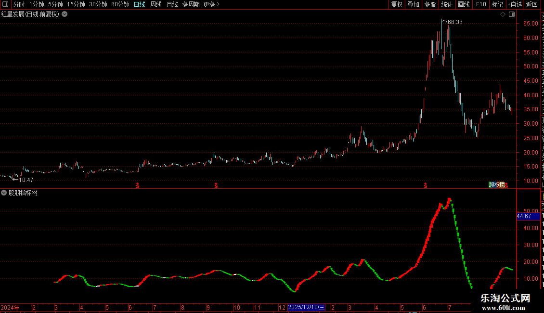
Task: Select the 日线 daily period
Action: [x=140, y=4]
